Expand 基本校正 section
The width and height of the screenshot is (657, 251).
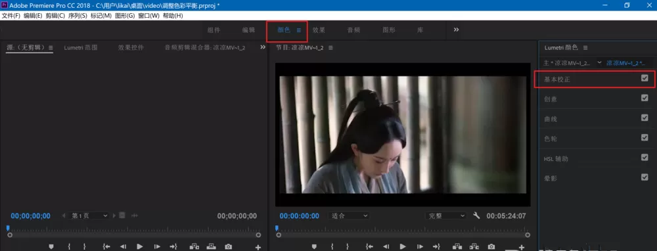pyautogui.click(x=557, y=80)
